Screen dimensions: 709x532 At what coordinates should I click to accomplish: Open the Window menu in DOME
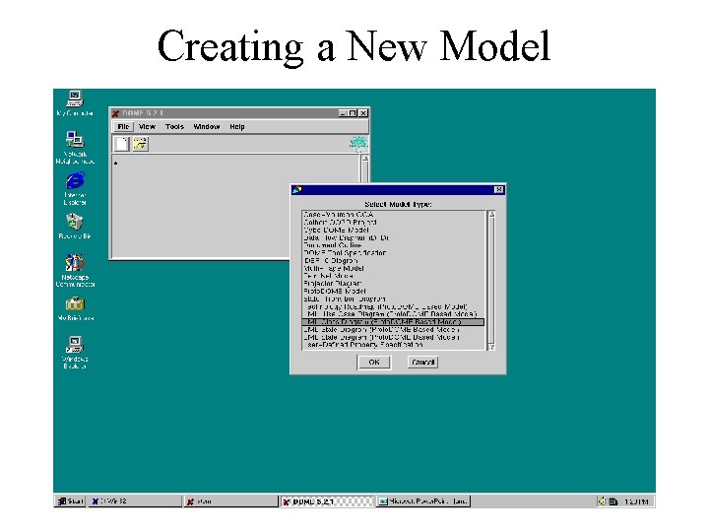pos(207,127)
